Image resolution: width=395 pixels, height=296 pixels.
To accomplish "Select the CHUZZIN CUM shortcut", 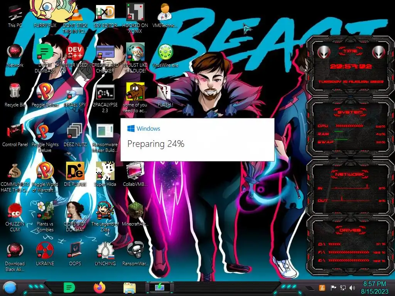I will (15, 217).
